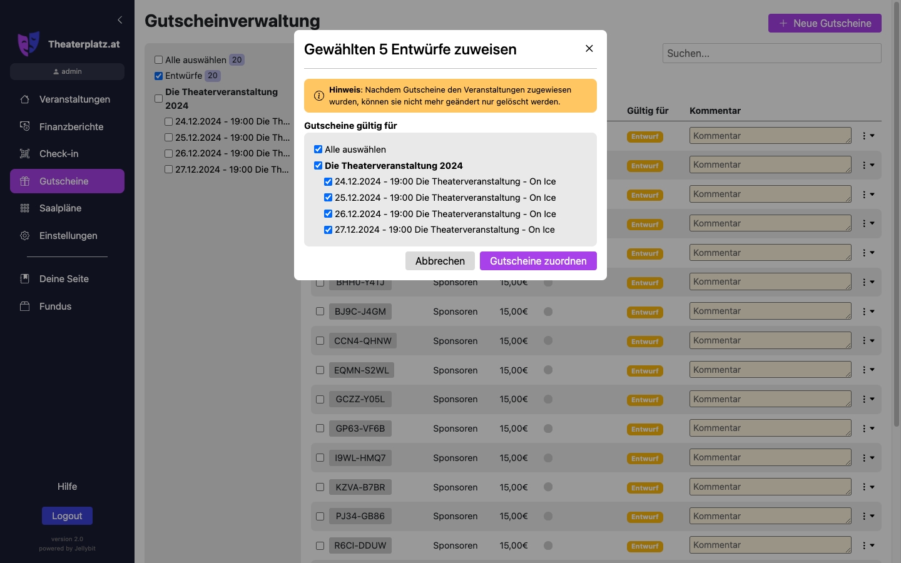The width and height of the screenshot is (901, 563).
Task: Uncheck 'Alle auswählen' in the dialog
Action: coord(318,150)
